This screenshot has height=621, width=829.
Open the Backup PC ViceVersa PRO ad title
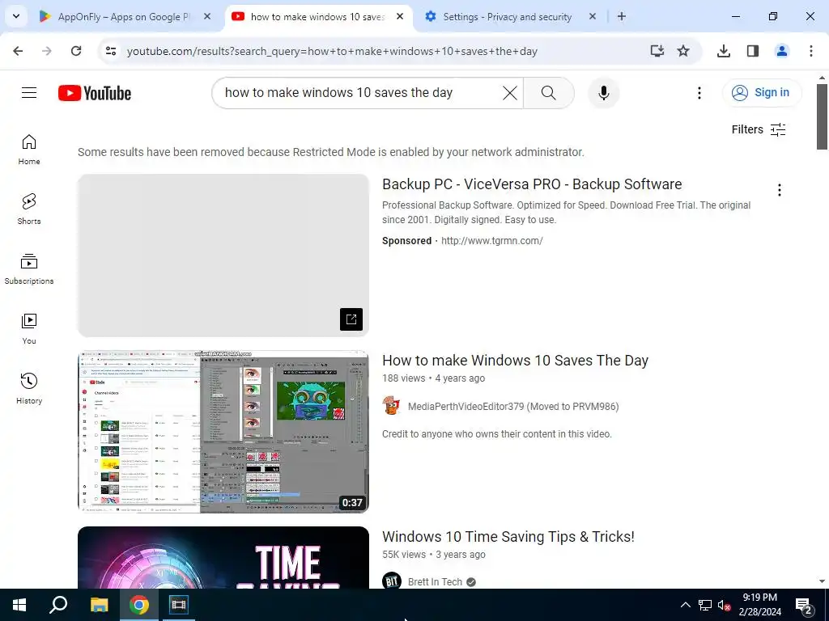click(x=532, y=184)
